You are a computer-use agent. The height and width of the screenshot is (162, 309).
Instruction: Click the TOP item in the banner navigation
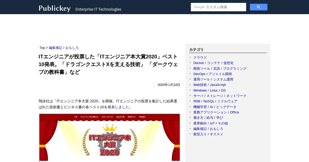point(76,117)
